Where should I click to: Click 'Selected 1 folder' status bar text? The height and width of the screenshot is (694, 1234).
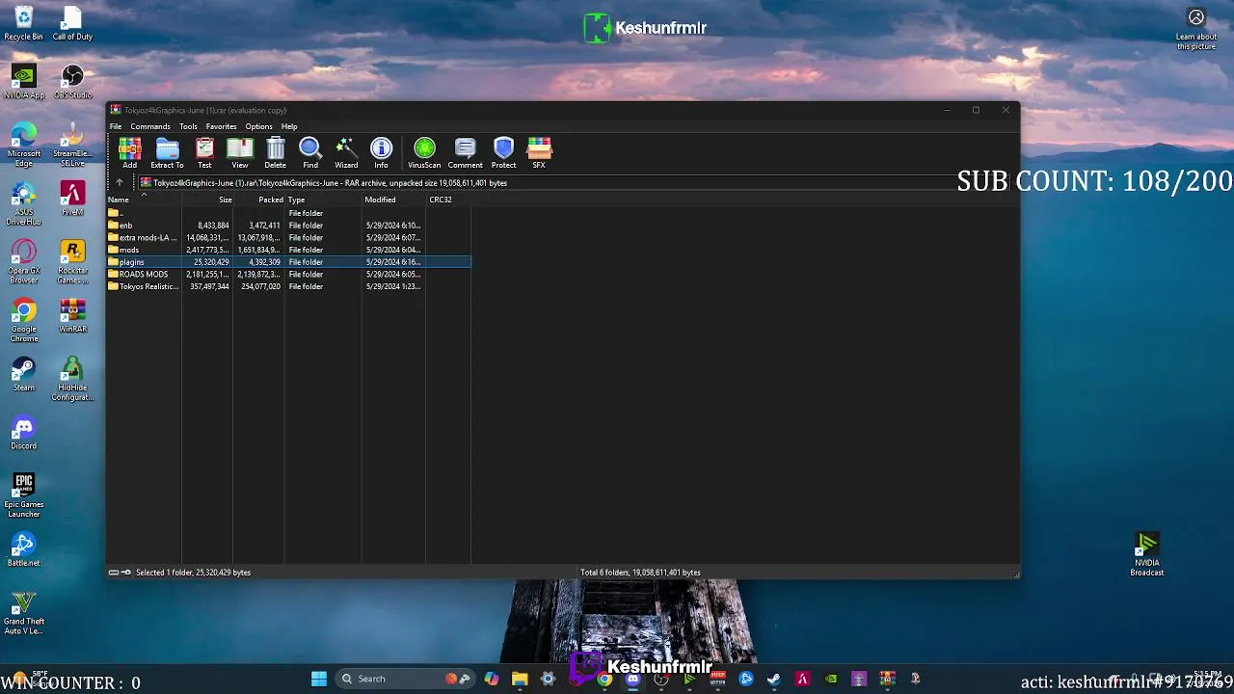193,573
